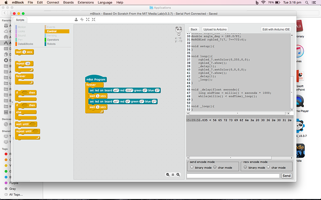Open the Connect menu
The width and height of the screenshot is (321, 200).
pos(53,2)
